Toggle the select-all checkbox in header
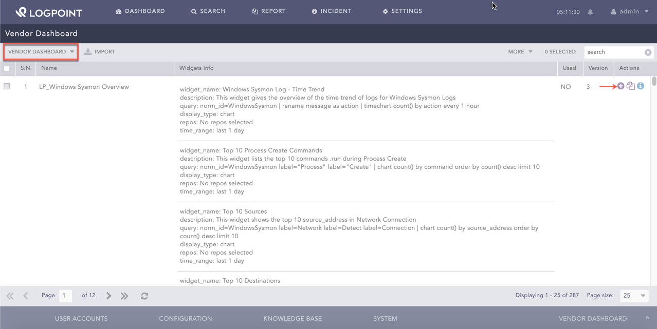The height and width of the screenshot is (329, 657). point(7,68)
